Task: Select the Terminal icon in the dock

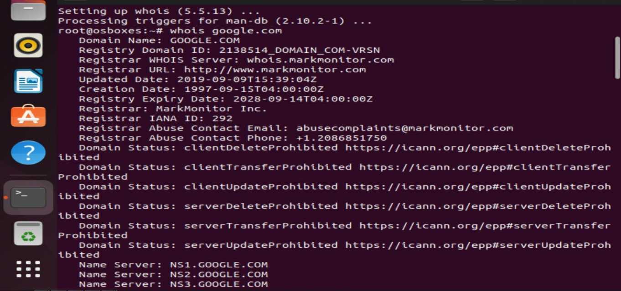Action: [28, 197]
